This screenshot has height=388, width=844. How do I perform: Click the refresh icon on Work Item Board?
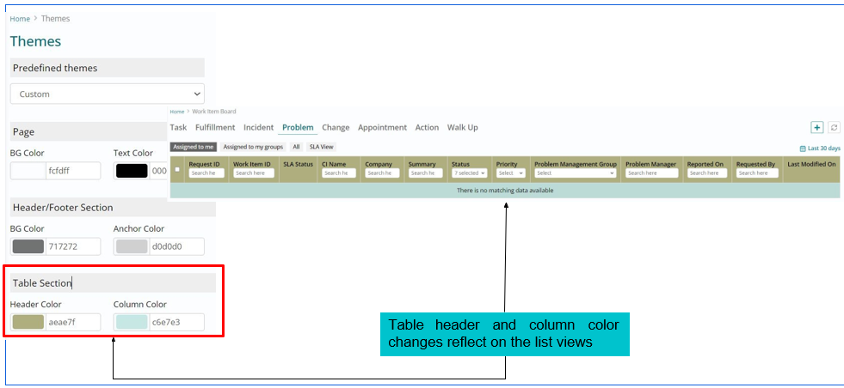pos(834,127)
